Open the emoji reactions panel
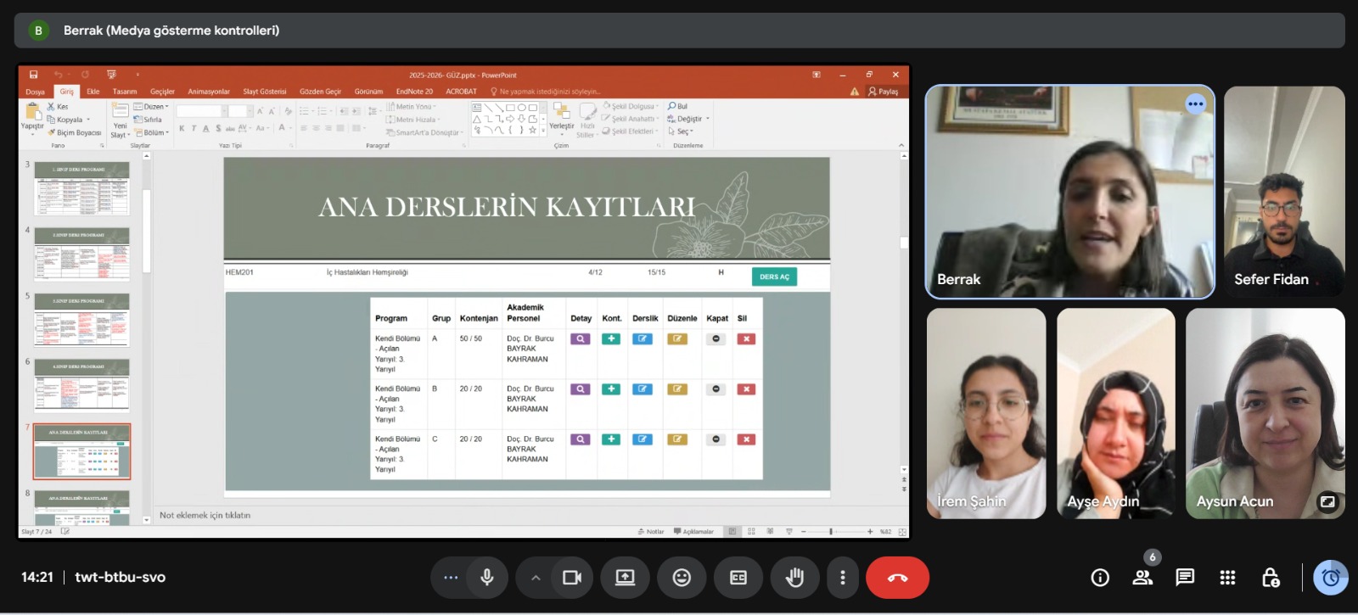The width and height of the screenshot is (1358, 615). coord(682,578)
